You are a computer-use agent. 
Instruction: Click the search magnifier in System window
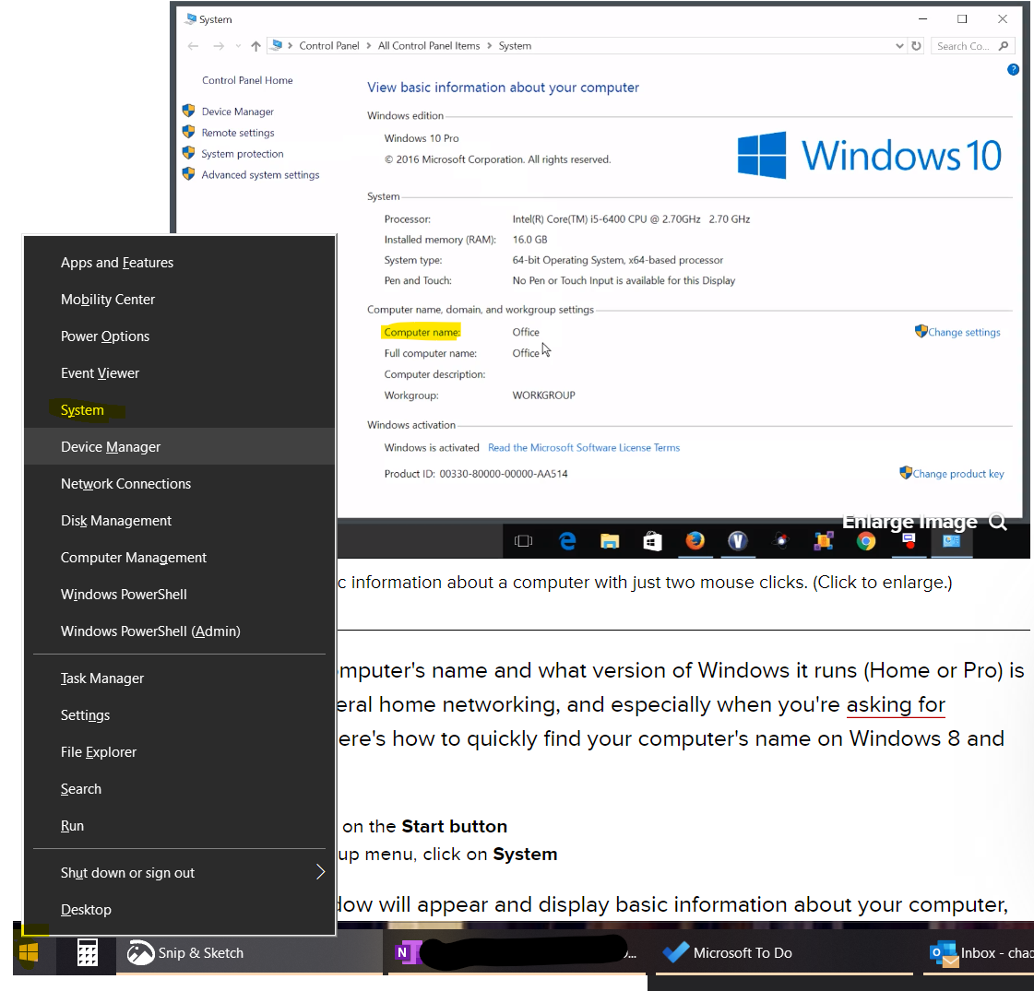point(1003,45)
